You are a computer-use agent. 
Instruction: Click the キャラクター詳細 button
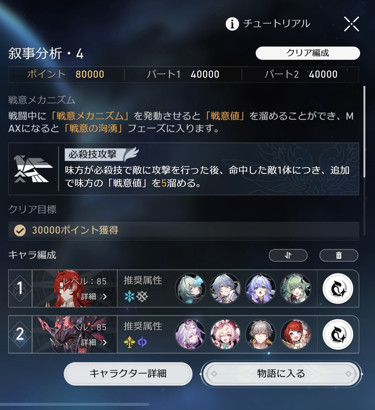tap(128, 374)
